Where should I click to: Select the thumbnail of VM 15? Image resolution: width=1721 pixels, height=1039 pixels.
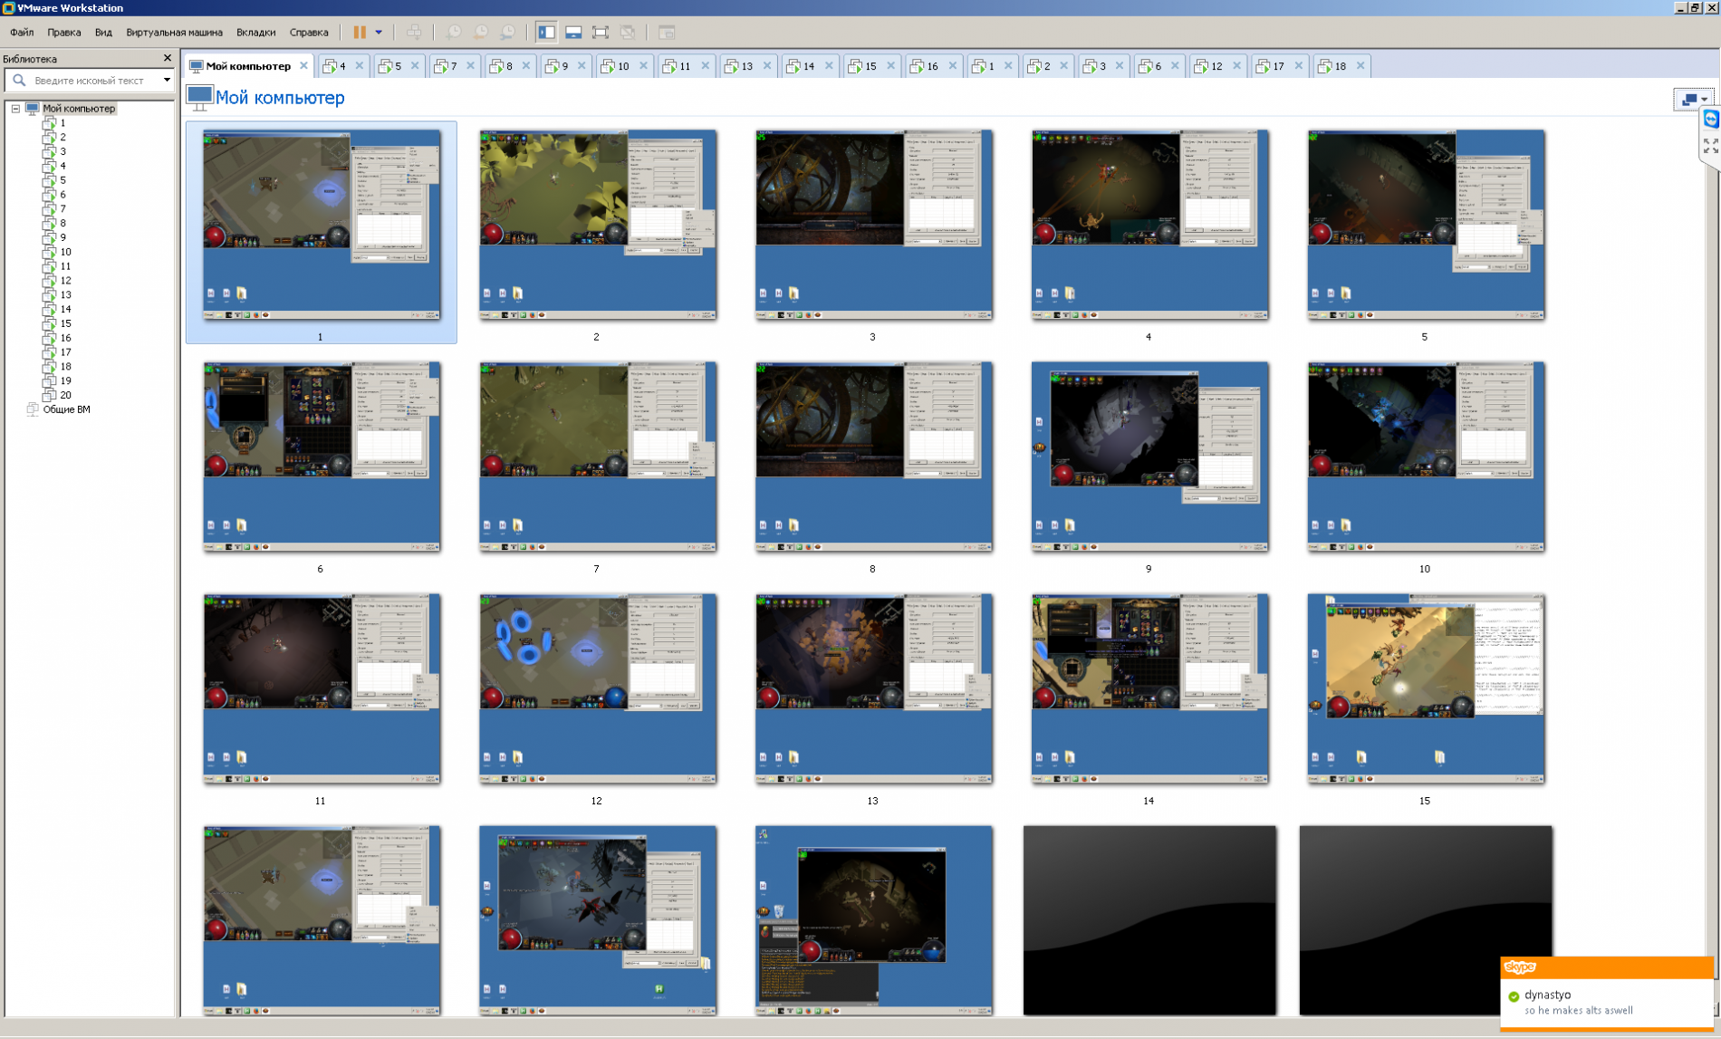pos(1426,688)
